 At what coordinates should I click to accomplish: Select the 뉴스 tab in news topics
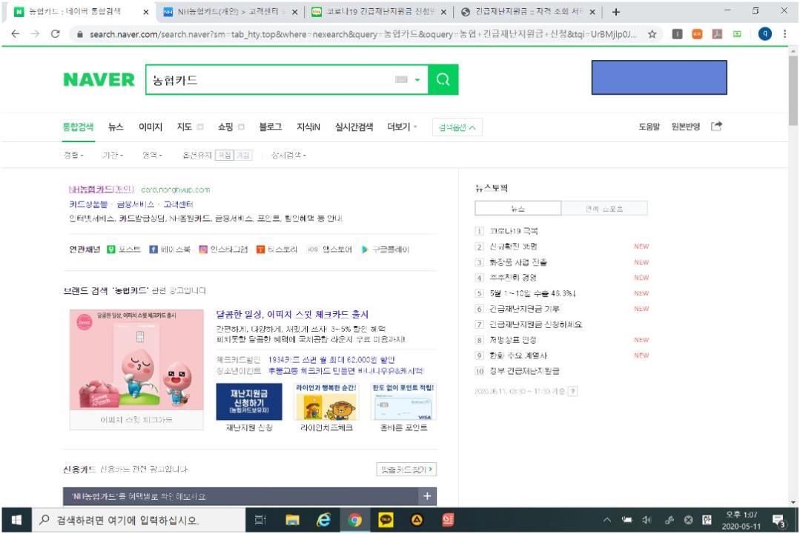pos(518,208)
